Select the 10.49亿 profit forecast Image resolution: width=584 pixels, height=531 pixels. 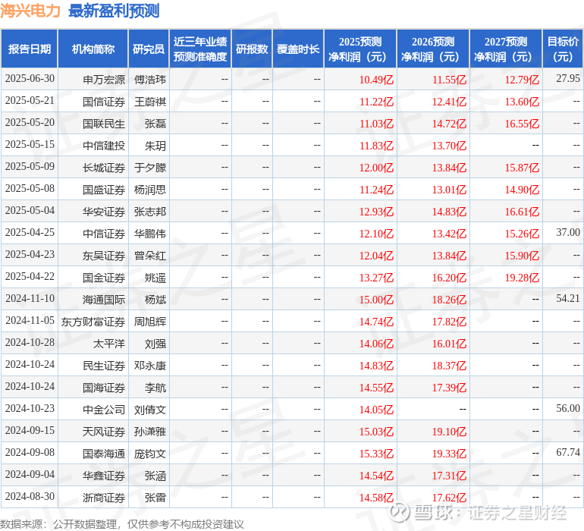[x=376, y=80]
